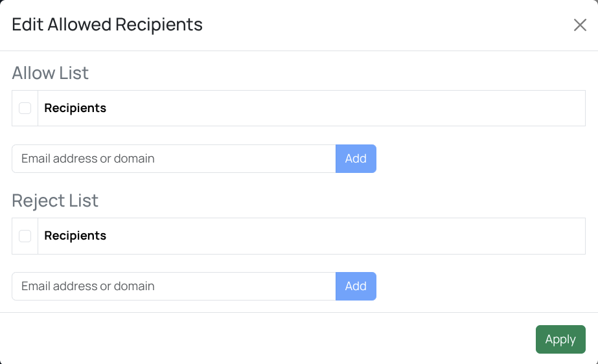Click the Edit Allowed Recipients title text
The height and width of the screenshot is (364, 598).
click(108, 25)
